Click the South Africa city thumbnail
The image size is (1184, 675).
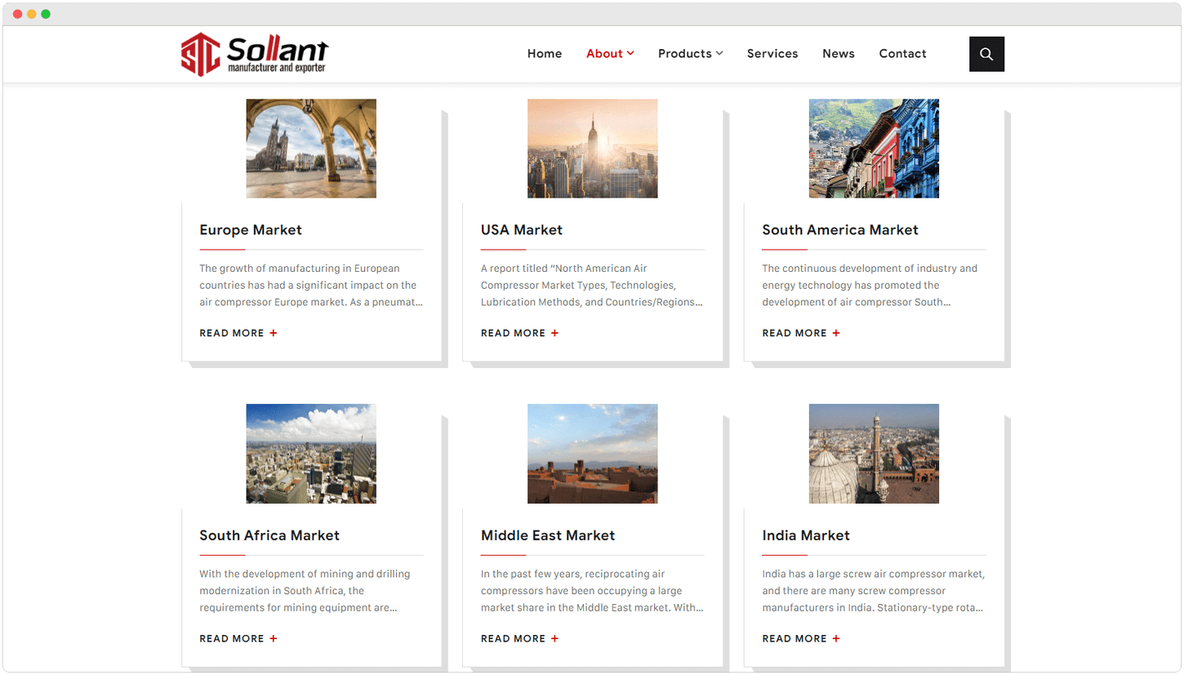coord(311,454)
